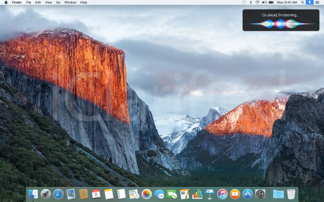Open Spotlight search magnifying glass

click(302, 3)
